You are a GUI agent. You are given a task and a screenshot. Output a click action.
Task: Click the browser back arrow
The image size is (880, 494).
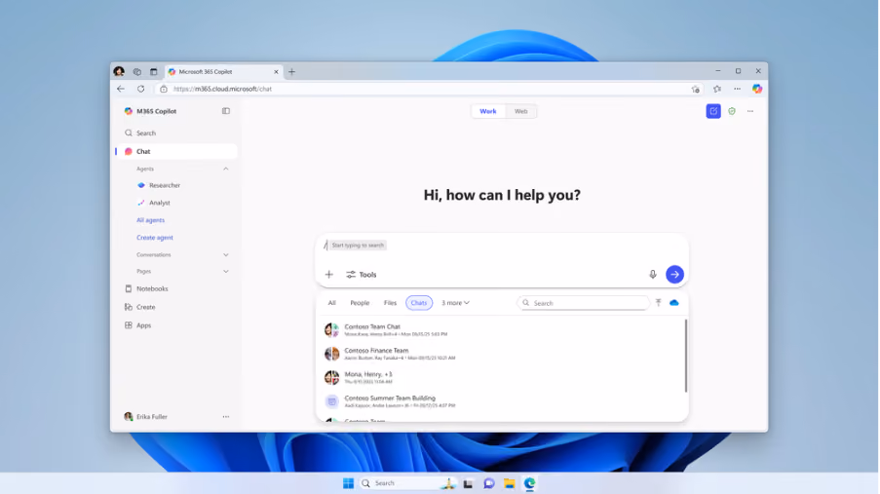click(x=121, y=89)
